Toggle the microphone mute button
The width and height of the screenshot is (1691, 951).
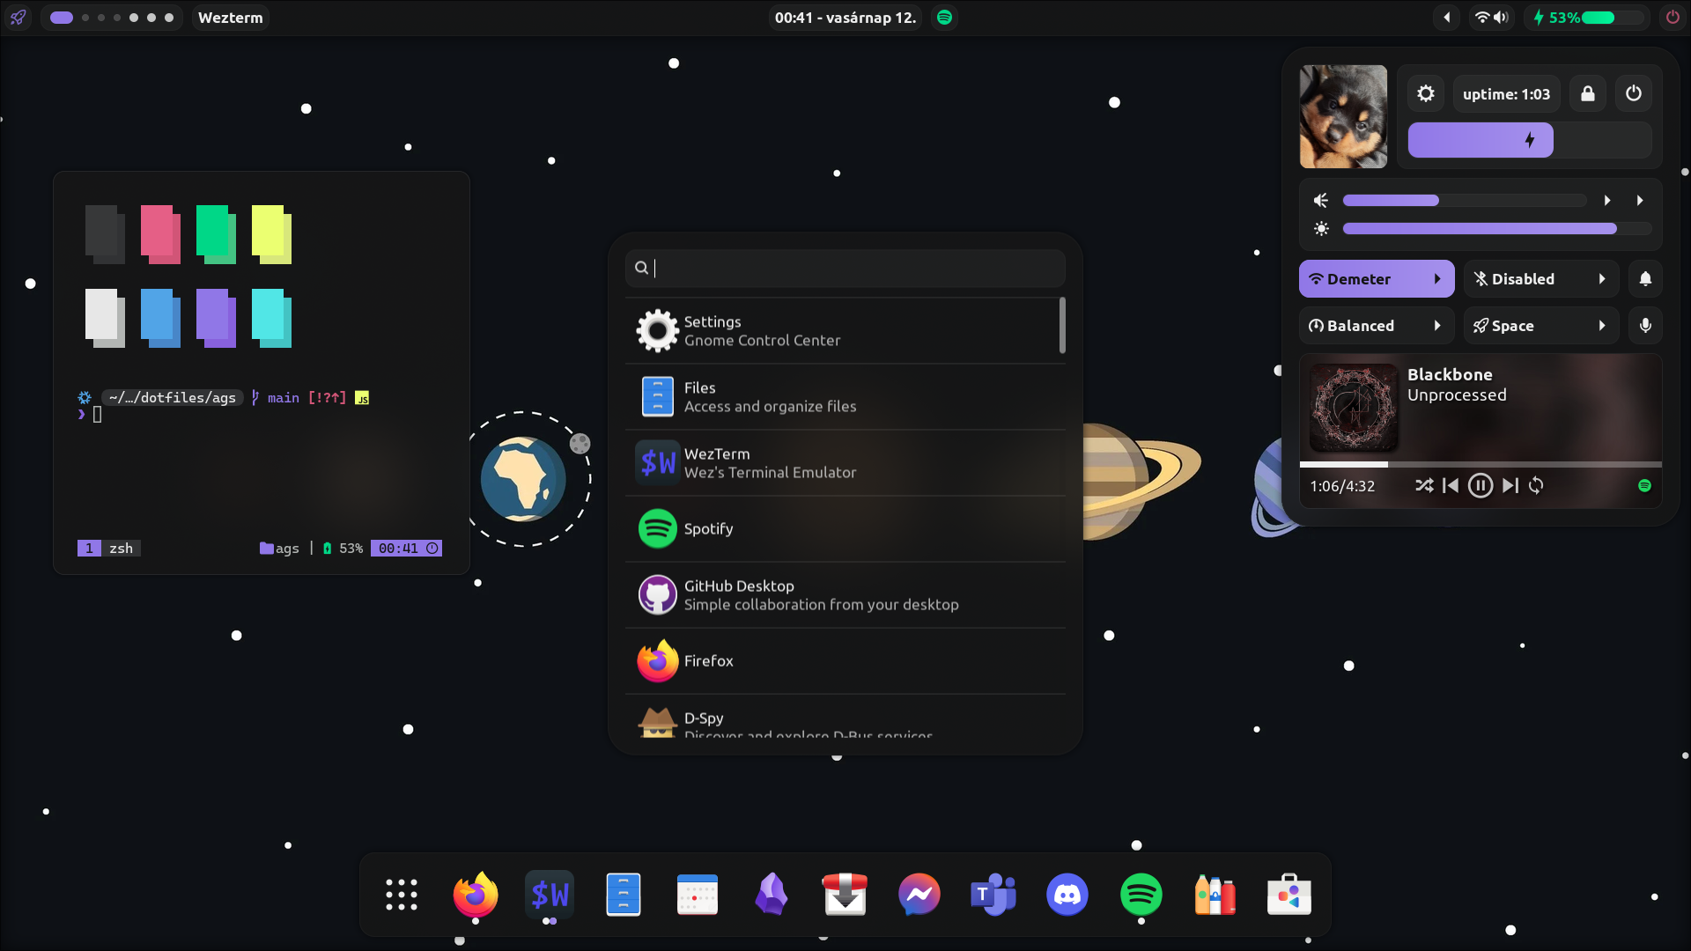click(1645, 325)
